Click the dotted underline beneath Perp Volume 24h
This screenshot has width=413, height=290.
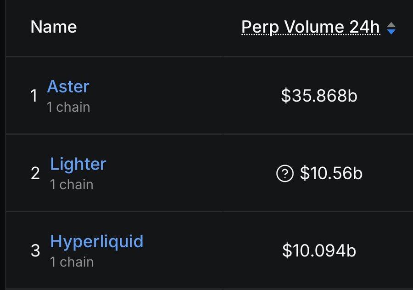tap(311, 34)
